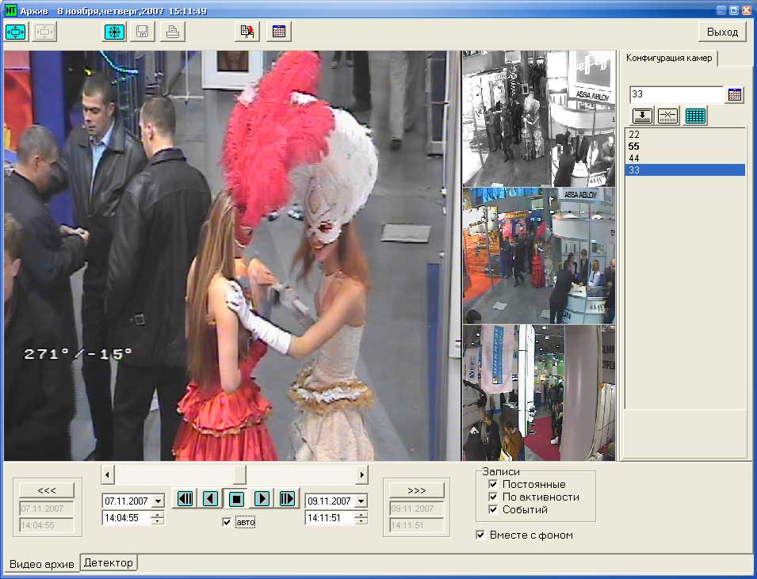Open the end date 09.11.2007 dropdown

(x=361, y=501)
